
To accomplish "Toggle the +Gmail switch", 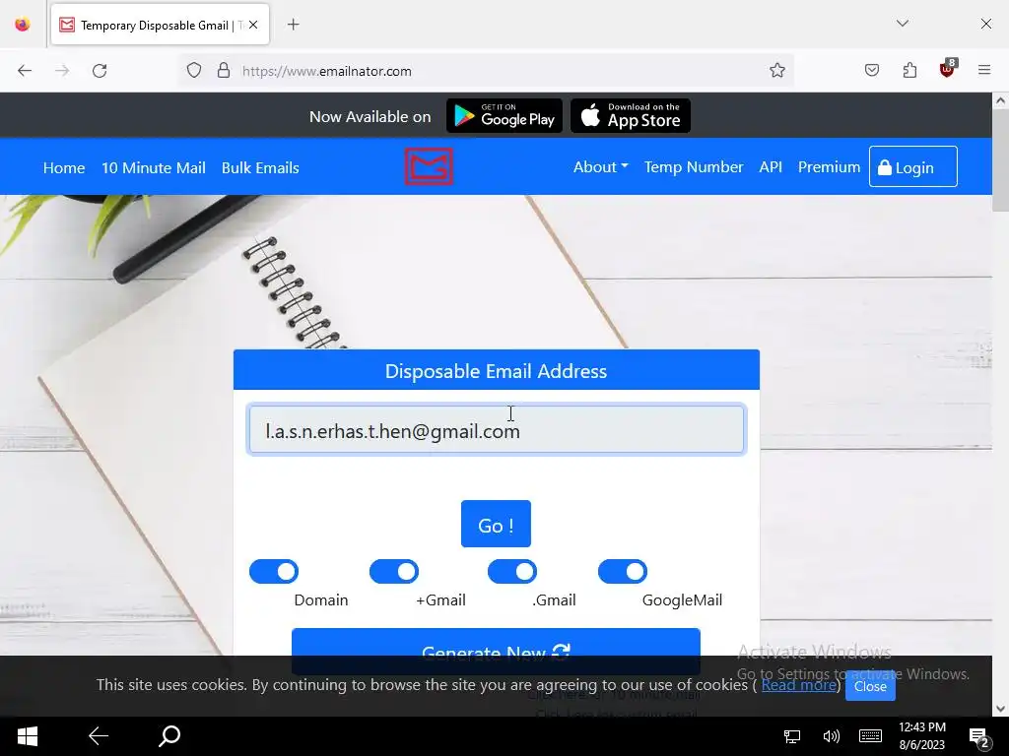I will [394, 572].
